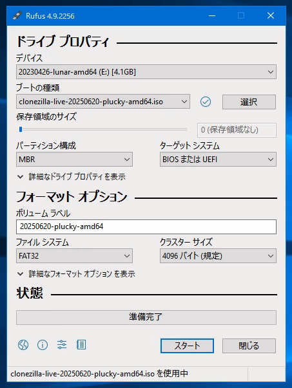
Task: Click the スタート button
Action: 187,346
